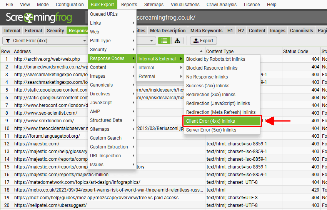Open the Mode menu
This screenshot has width=327, height=210.
coord(43,4)
